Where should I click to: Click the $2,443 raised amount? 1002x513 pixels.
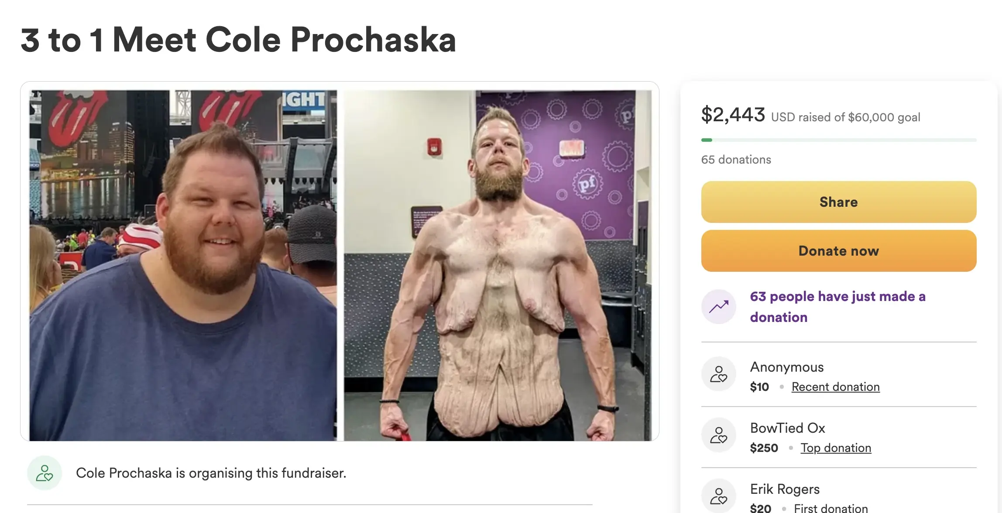tap(733, 115)
